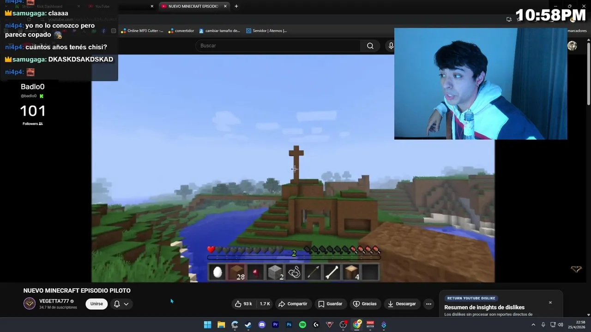Click the video title NUEVO MINECRAFT EPISODIO PILOTO
591x332 pixels.
pos(77,290)
